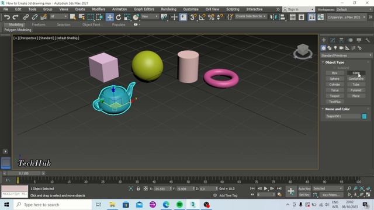
Task: Toggle Window/Crossing selection mode
Action: pyautogui.click(x=99, y=17)
